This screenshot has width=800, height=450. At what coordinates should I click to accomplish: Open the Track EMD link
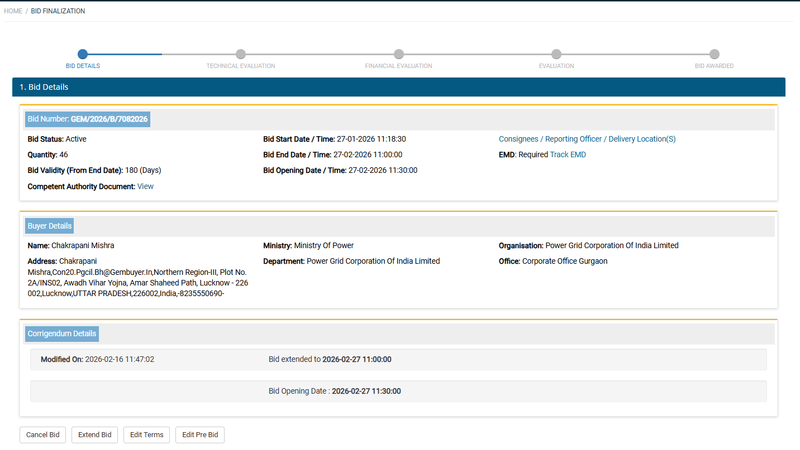coord(568,155)
